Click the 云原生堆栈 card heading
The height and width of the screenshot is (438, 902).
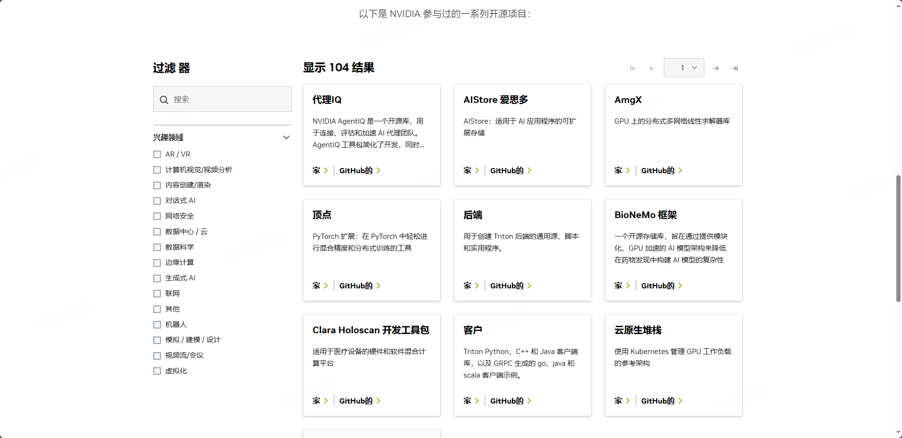coord(638,330)
